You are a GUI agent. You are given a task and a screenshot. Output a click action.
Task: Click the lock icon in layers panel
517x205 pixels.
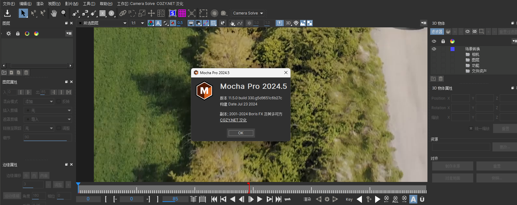tap(18, 34)
